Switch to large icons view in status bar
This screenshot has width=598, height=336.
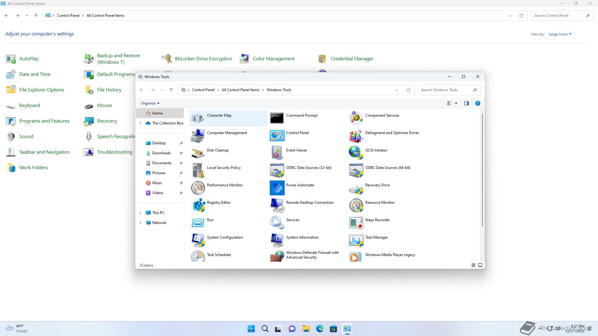480,265
